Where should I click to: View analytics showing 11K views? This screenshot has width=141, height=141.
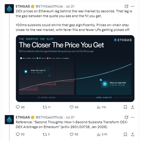coord(101,107)
